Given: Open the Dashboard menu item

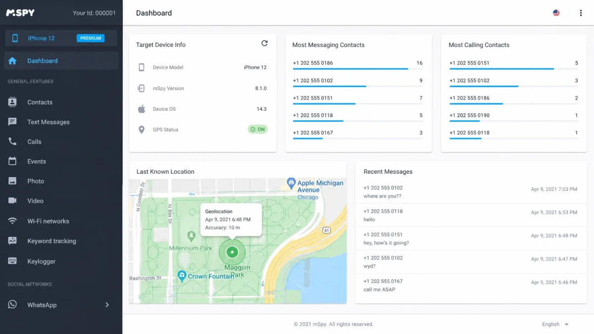Looking at the screenshot, I should point(61,61).
